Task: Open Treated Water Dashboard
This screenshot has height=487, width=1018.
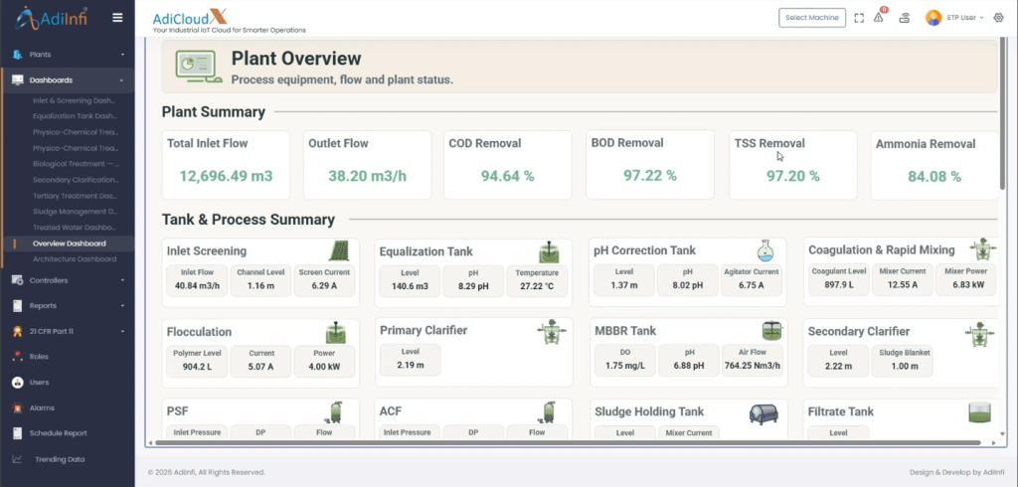Action: [x=74, y=228]
